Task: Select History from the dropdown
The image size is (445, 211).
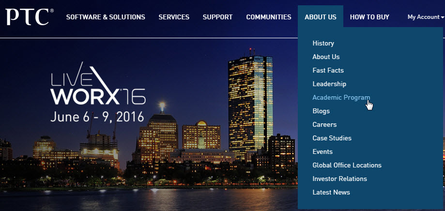Action: point(323,44)
